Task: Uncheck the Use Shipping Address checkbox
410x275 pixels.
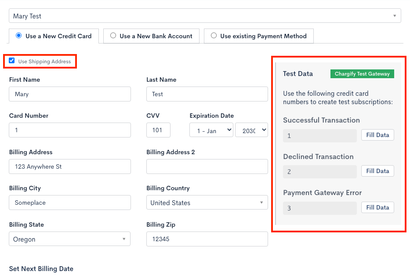Action: coord(12,61)
